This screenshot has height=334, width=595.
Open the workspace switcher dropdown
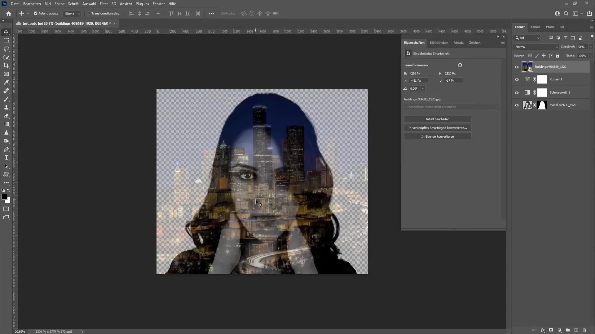pyautogui.click(x=577, y=13)
